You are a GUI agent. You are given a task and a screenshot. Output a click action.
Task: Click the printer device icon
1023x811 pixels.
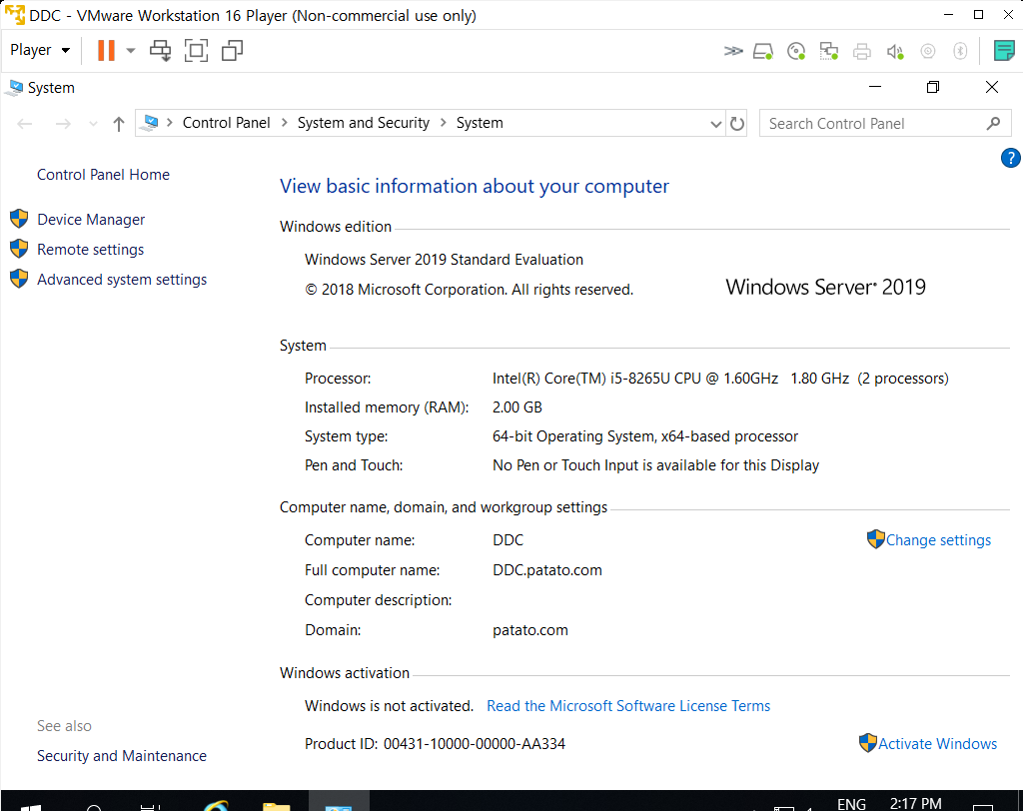pyautogui.click(x=862, y=51)
